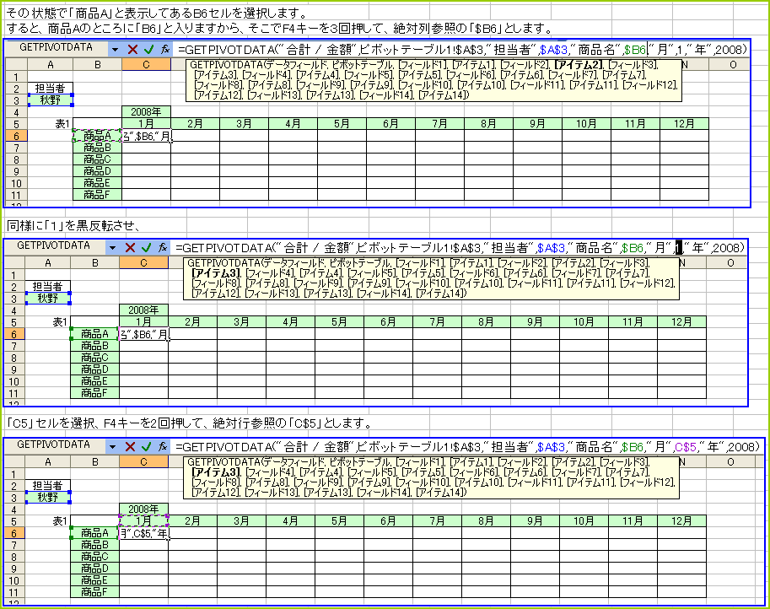Viewport: 770px width, 609px height.
Task: Click the formula bar text in top screenshot
Action: 461,49
